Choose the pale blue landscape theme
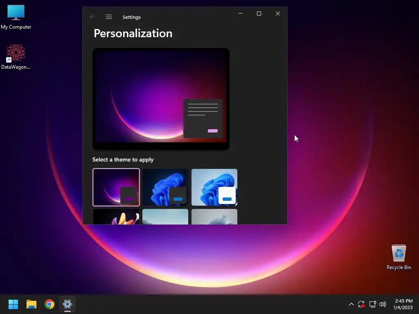 (x=165, y=217)
